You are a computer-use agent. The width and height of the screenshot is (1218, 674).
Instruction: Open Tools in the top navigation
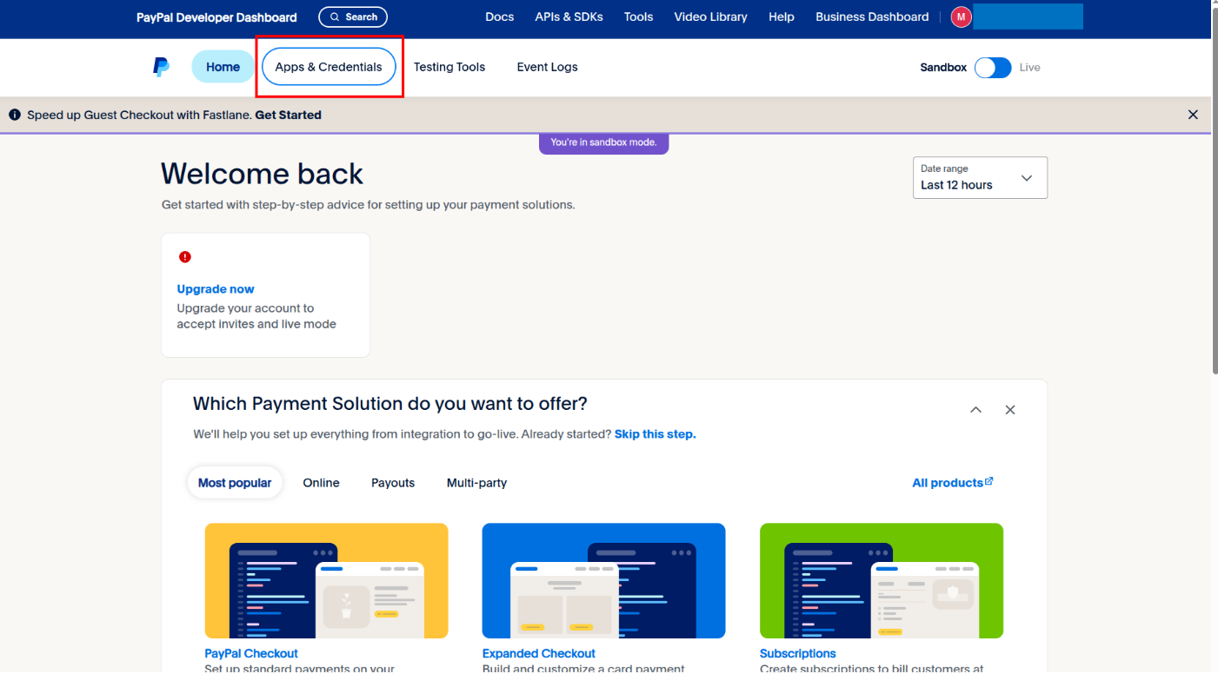point(638,17)
